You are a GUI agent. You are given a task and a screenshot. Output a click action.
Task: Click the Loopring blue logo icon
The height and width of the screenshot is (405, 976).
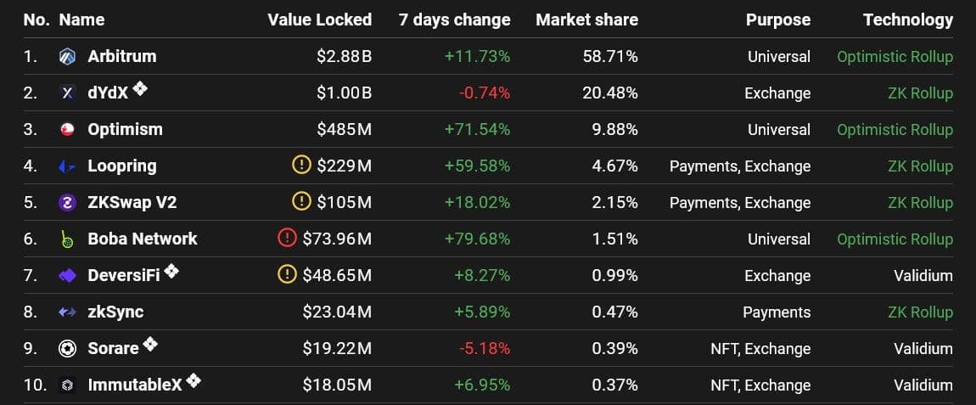pyautogui.click(x=68, y=166)
